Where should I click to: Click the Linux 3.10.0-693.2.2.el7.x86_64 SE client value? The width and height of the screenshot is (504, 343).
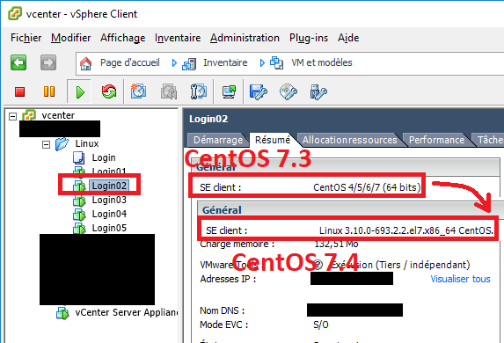click(406, 230)
